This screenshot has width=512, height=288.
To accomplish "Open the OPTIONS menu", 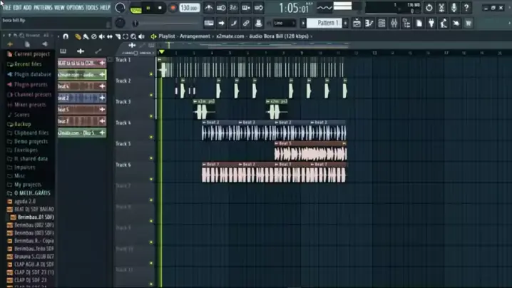I will click(x=75, y=7).
